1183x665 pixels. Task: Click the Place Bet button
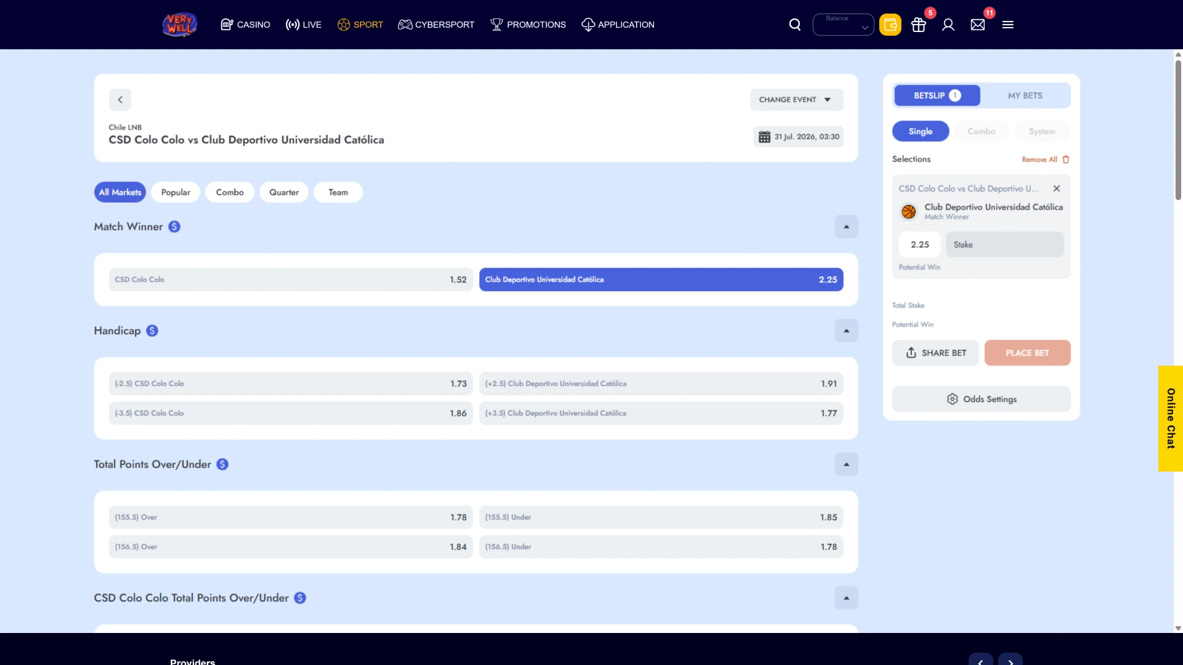pyautogui.click(x=1028, y=353)
